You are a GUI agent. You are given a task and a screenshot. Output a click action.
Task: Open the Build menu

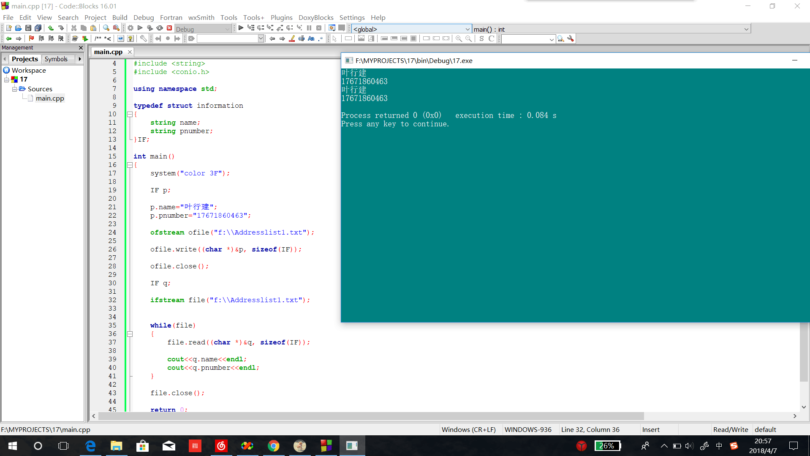pos(120,17)
